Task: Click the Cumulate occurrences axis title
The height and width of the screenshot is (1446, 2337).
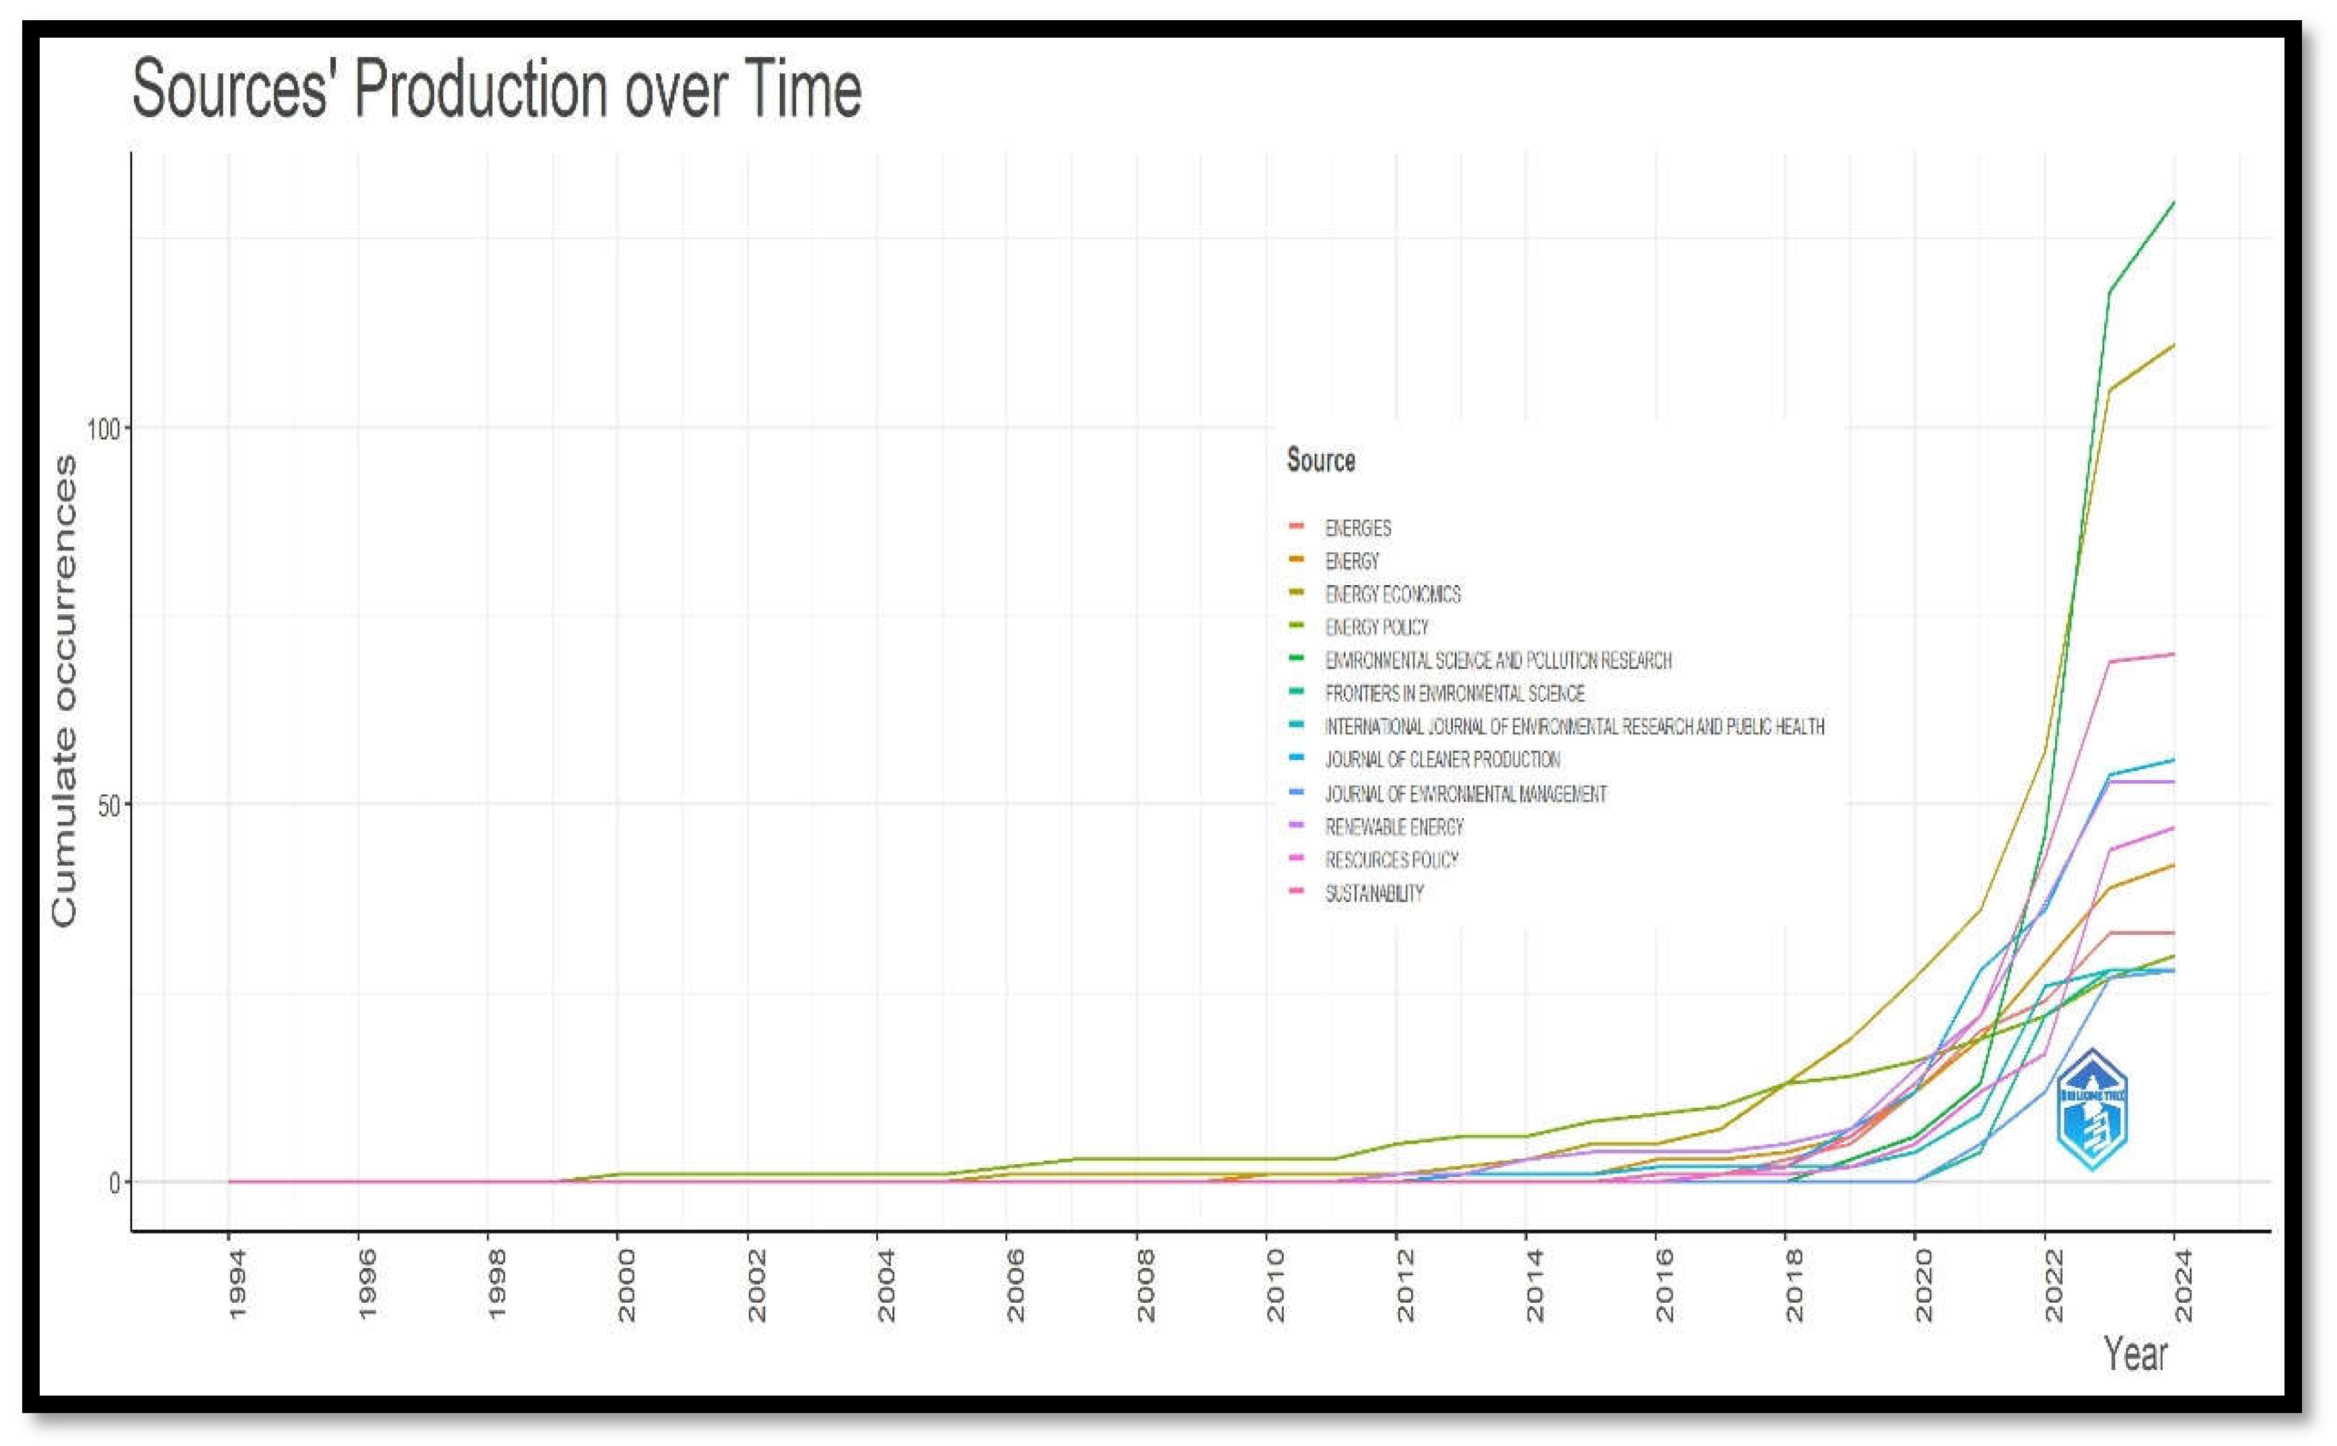Action: (63, 691)
